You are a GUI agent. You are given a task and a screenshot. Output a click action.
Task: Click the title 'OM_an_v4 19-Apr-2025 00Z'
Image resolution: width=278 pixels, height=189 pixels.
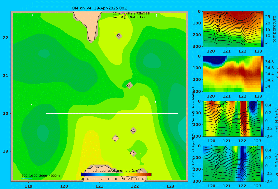[99, 8]
